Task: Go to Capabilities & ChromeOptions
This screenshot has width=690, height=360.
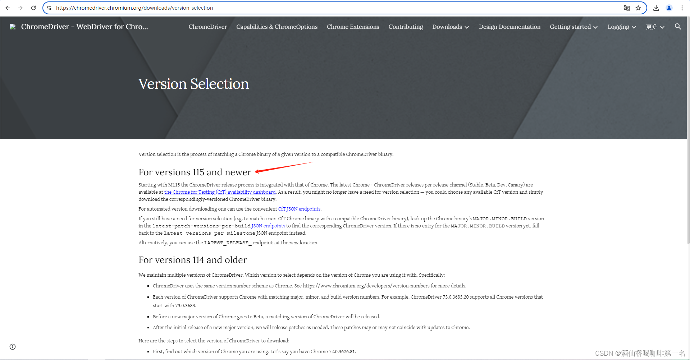Action: (x=277, y=27)
